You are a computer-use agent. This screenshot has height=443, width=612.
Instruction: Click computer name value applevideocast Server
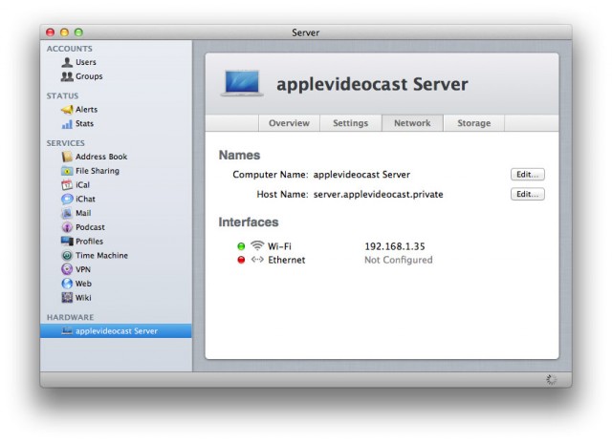361,175
